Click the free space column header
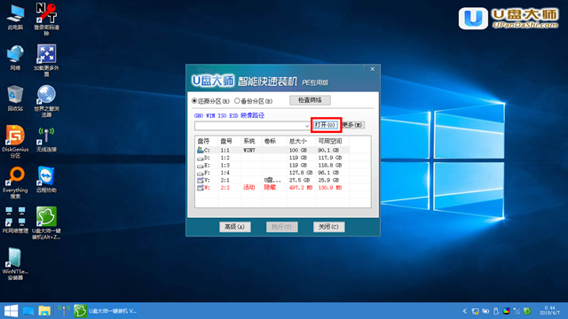 (x=332, y=141)
